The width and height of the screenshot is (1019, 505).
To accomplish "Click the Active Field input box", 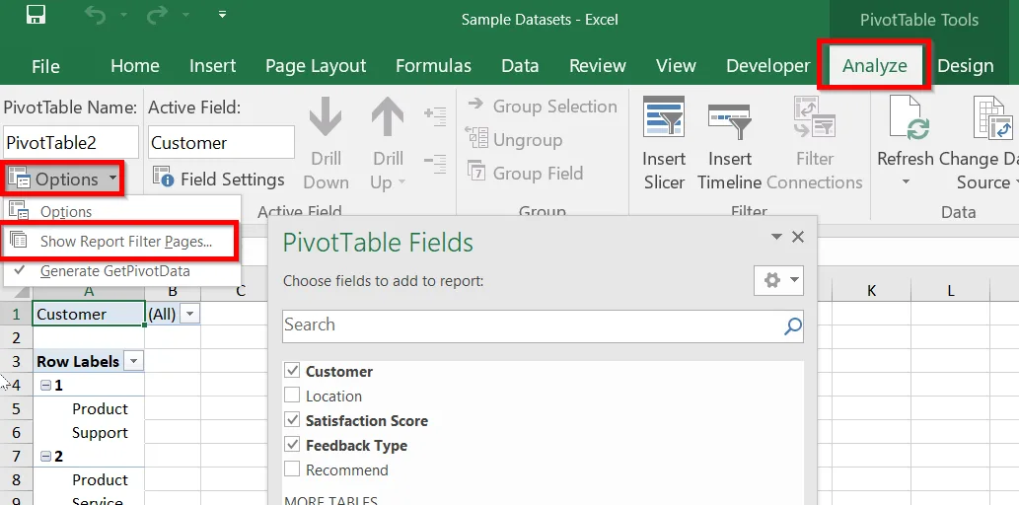I will point(221,142).
